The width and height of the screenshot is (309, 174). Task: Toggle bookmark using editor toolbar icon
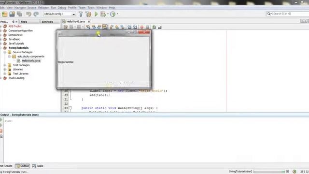(x=122, y=27)
